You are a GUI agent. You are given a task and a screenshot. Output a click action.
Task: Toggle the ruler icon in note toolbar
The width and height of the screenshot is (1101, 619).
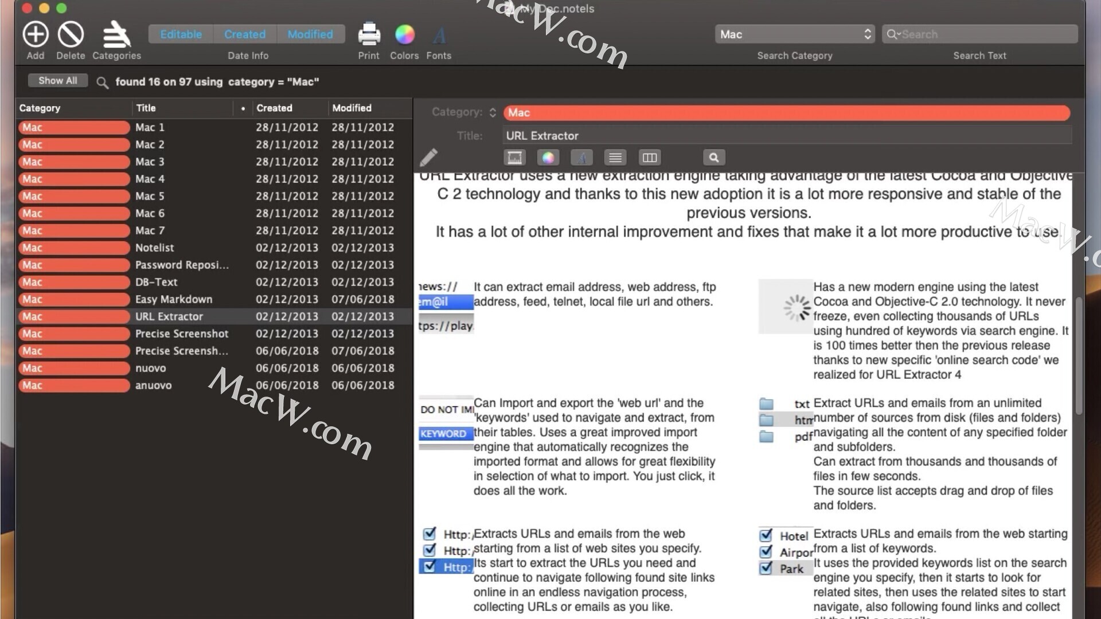(x=514, y=157)
